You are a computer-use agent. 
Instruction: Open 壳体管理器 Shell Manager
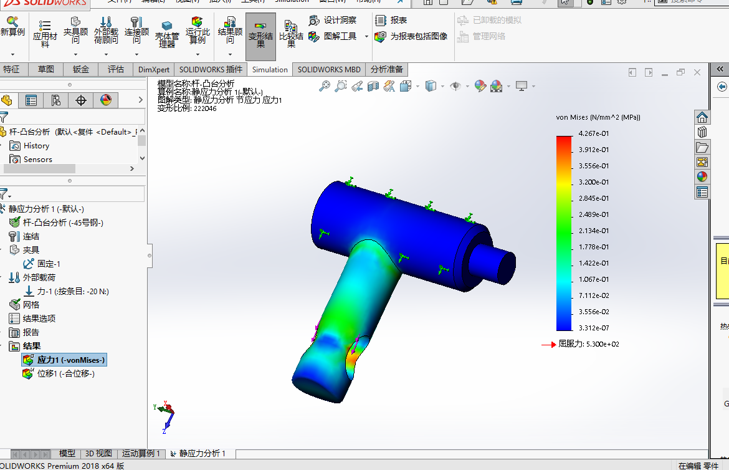click(x=167, y=34)
